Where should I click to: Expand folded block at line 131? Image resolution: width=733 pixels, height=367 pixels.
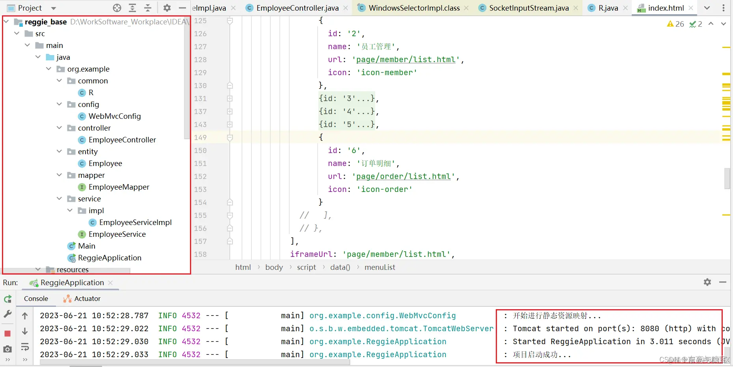[230, 98]
